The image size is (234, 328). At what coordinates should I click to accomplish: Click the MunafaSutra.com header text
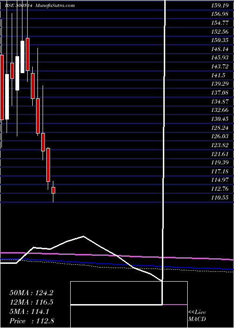[55, 6]
